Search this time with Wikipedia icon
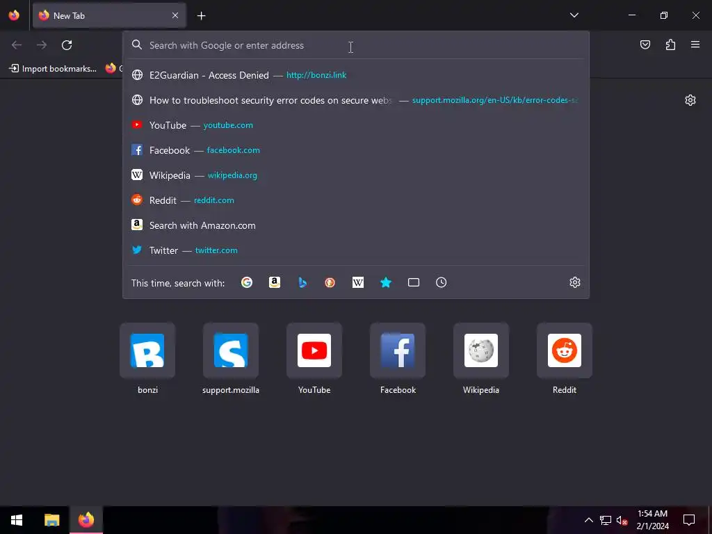The width and height of the screenshot is (712, 534). tap(358, 282)
